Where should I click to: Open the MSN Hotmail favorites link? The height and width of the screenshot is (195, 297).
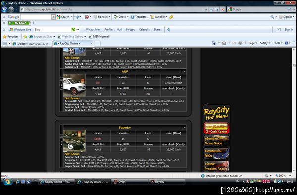pos(99,36)
